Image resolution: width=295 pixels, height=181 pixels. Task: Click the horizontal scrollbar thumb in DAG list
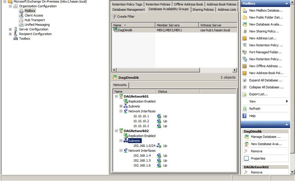[158, 70]
